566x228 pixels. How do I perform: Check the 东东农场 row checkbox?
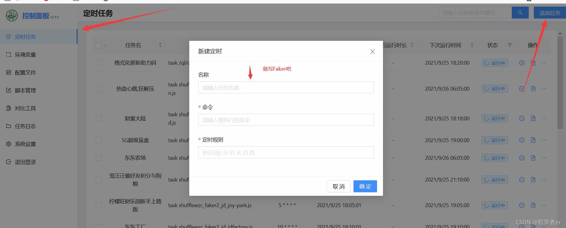pos(99,158)
